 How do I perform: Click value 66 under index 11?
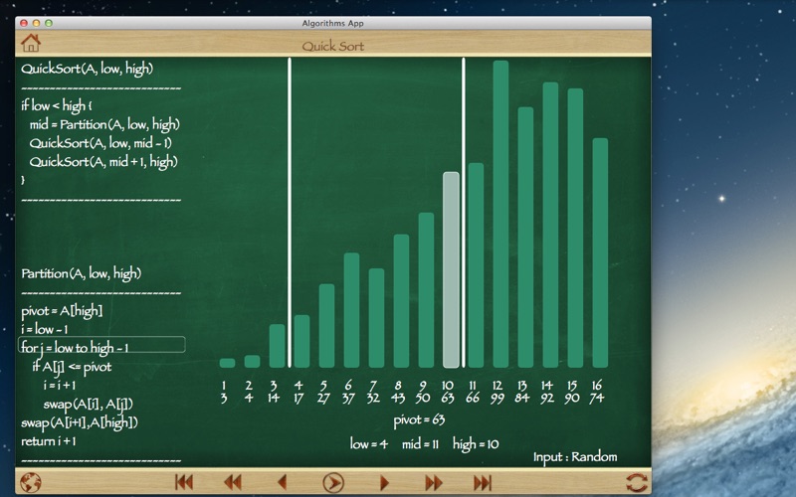472,399
